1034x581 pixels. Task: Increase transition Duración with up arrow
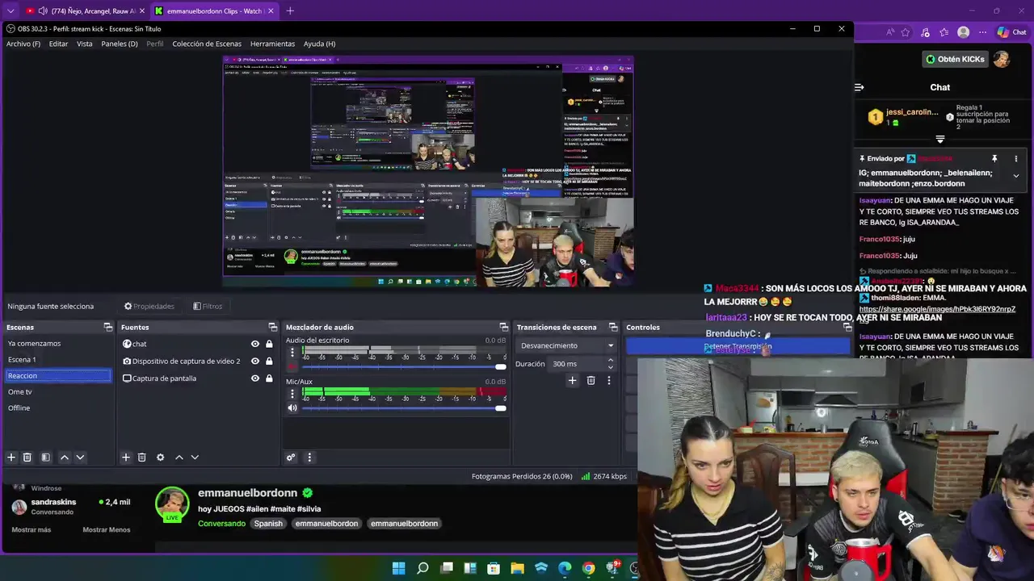(610, 361)
